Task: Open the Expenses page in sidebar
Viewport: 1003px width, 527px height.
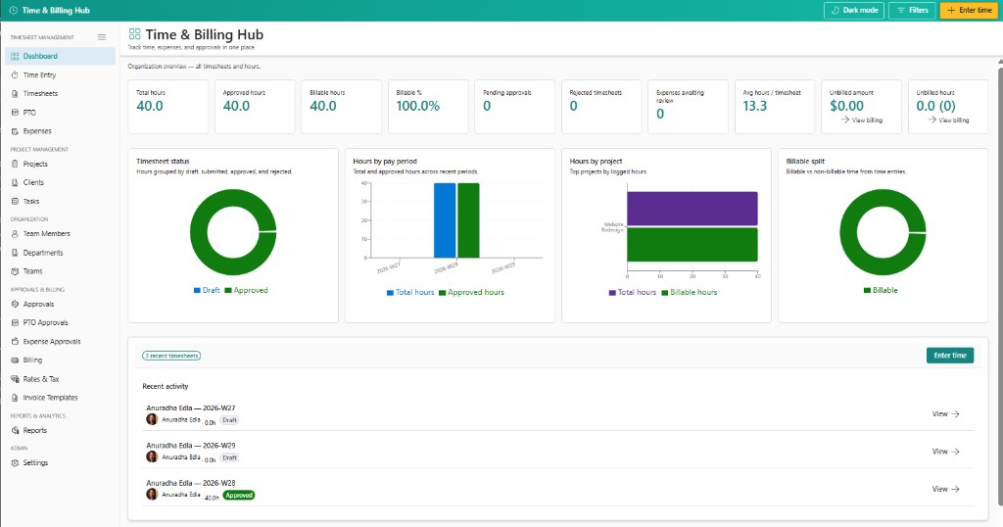Action: pyautogui.click(x=60, y=131)
